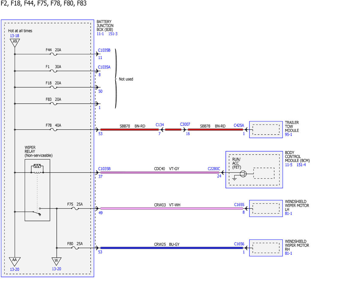
Task: Click the 'Not used' label
Action: pos(126,79)
